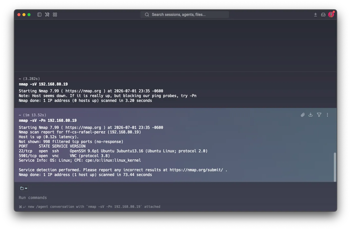Open a new tab with the plus icon
This screenshot has width=351, height=230.
tap(315, 15)
